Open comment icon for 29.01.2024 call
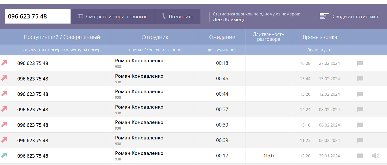Screen dimensions: 387x165 360,156
